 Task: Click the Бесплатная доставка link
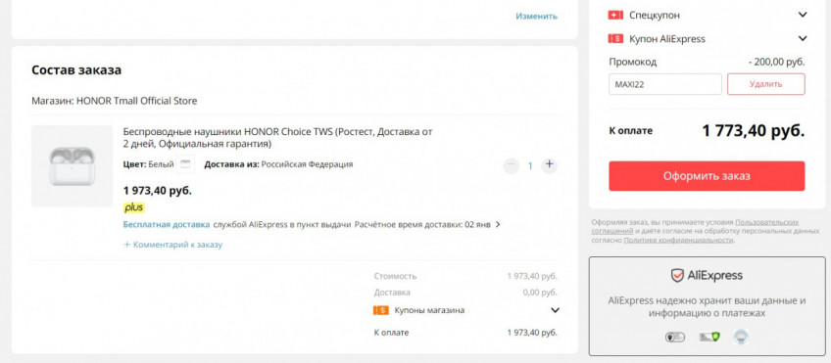click(x=167, y=224)
